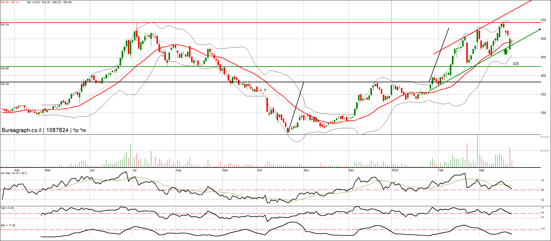This screenshot has width=551, height=241.
Task: Click the 500 price axis label
Action: (543, 39)
